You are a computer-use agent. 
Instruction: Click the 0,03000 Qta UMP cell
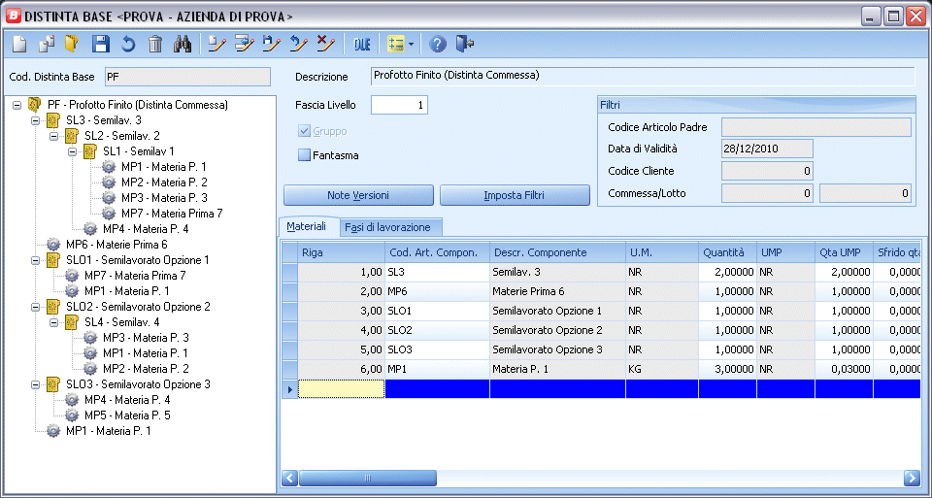(x=844, y=369)
